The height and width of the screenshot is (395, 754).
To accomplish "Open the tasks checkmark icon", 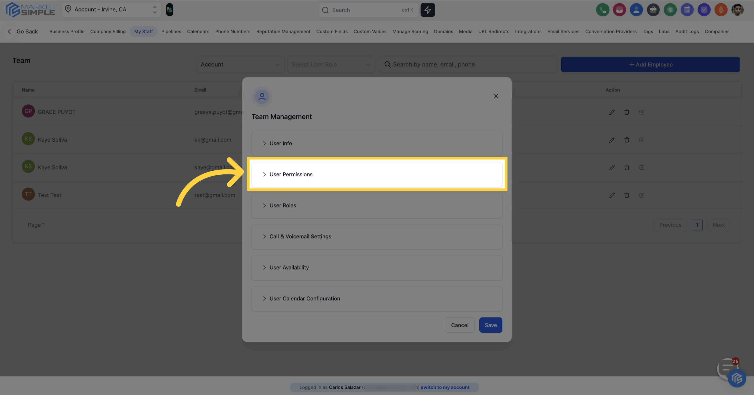I will (x=704, y=10).
